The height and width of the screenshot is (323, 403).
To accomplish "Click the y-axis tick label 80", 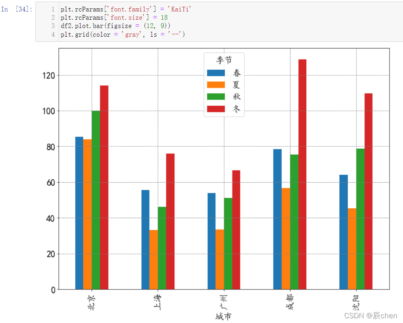I will 51,147.
